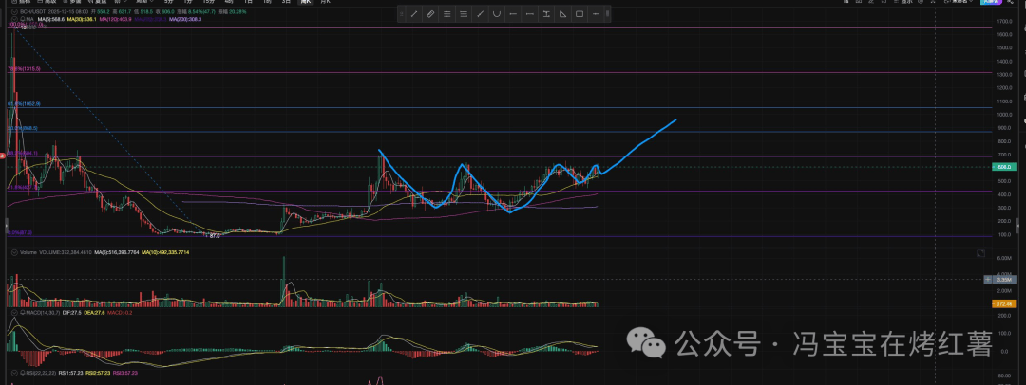The image size is (1026, 385).
Task: Click the purple button at top right
Action: pyautogui.click(x=1010, y=3)
